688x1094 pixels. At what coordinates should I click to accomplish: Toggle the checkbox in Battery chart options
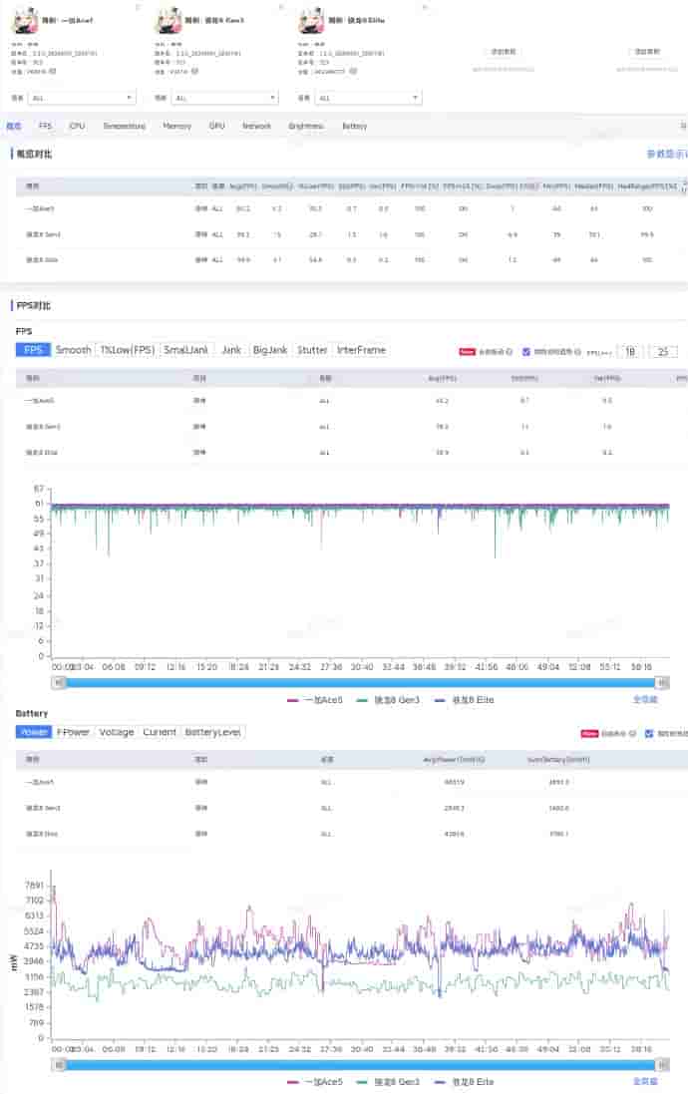click(649, 733)
